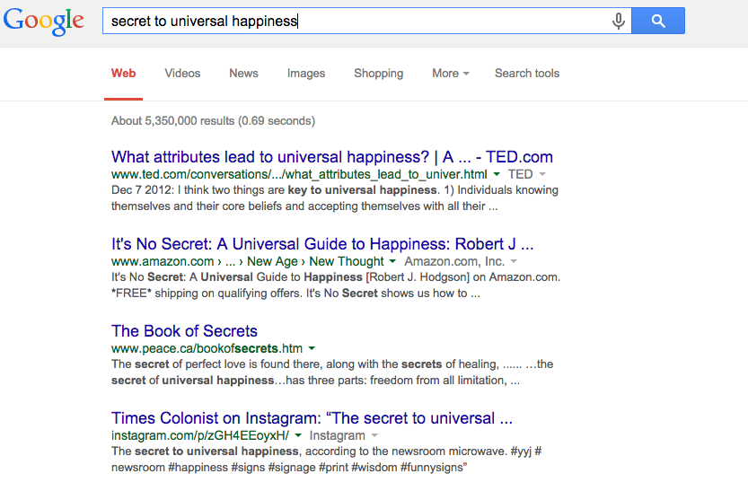
Task: Switch to the Videos tab
Action: 182,74
